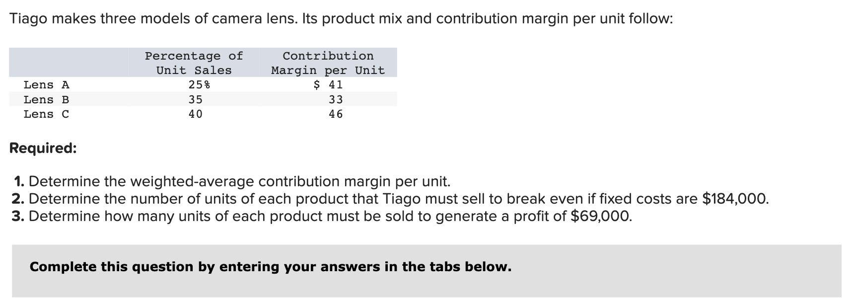Viewport: 856px width, 302px height.
Task: Select requirement 2 about break-even units
Action: click(390, 199)
